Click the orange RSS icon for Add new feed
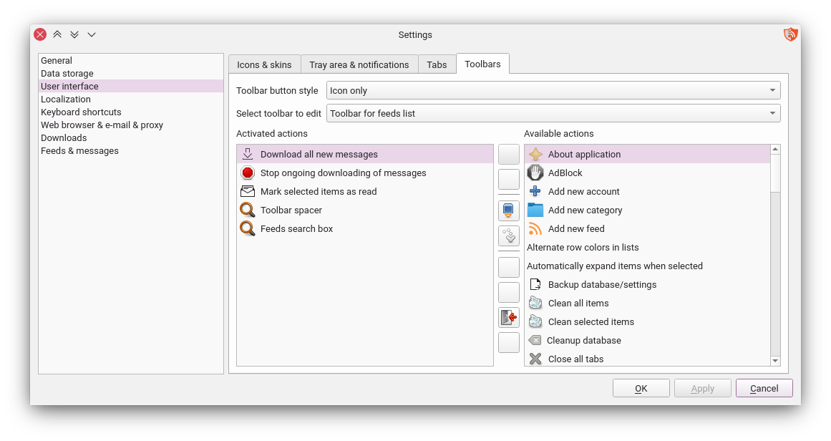Viewport: 831px width, 441px height. pyautogui.click(x=535, y=228)
